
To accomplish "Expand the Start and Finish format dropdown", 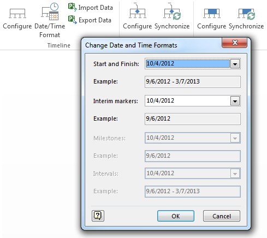I will click(x=235, y=64).
